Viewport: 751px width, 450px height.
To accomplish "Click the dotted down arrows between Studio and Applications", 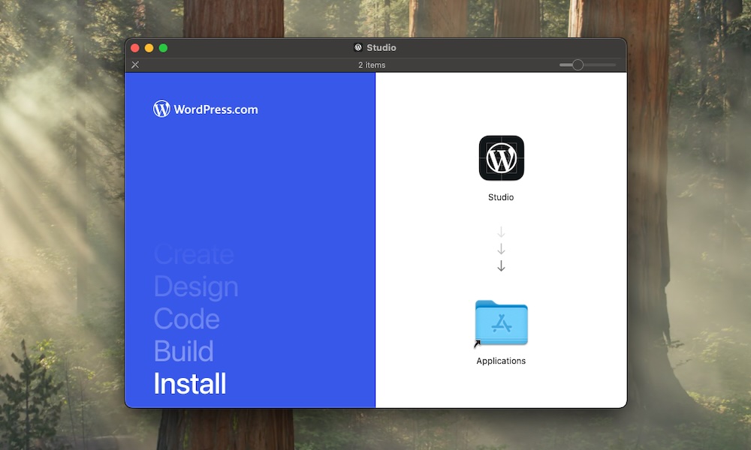I will 500,247.
